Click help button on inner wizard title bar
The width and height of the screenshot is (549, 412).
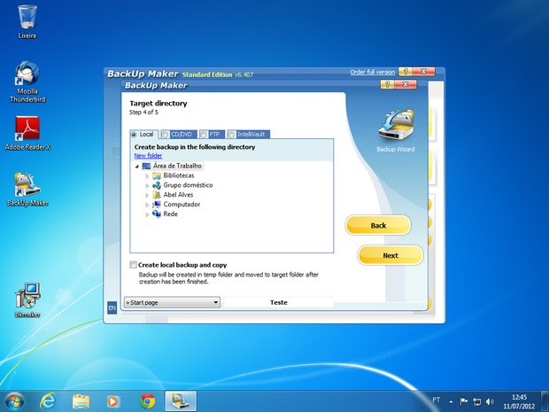(x=387, y=84)
